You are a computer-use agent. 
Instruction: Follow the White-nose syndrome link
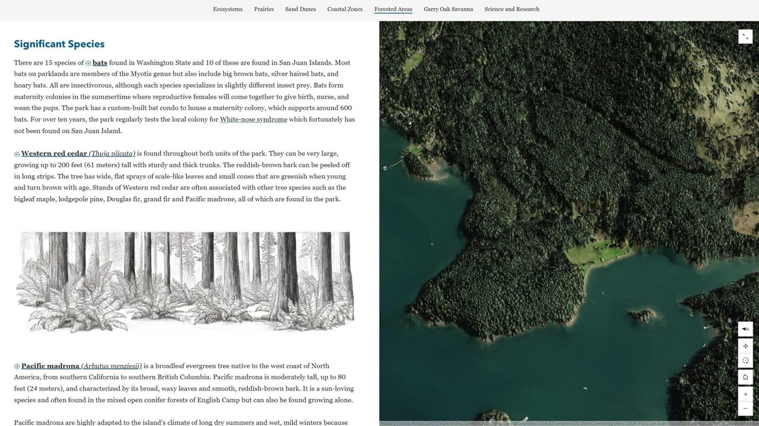pyautogui.click(x=253, y=119)
